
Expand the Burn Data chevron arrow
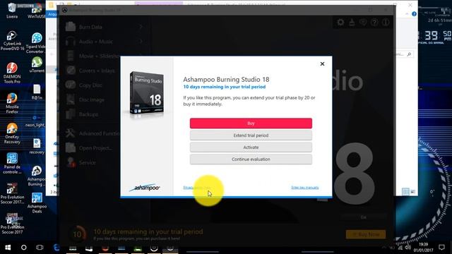coord(141,27)
